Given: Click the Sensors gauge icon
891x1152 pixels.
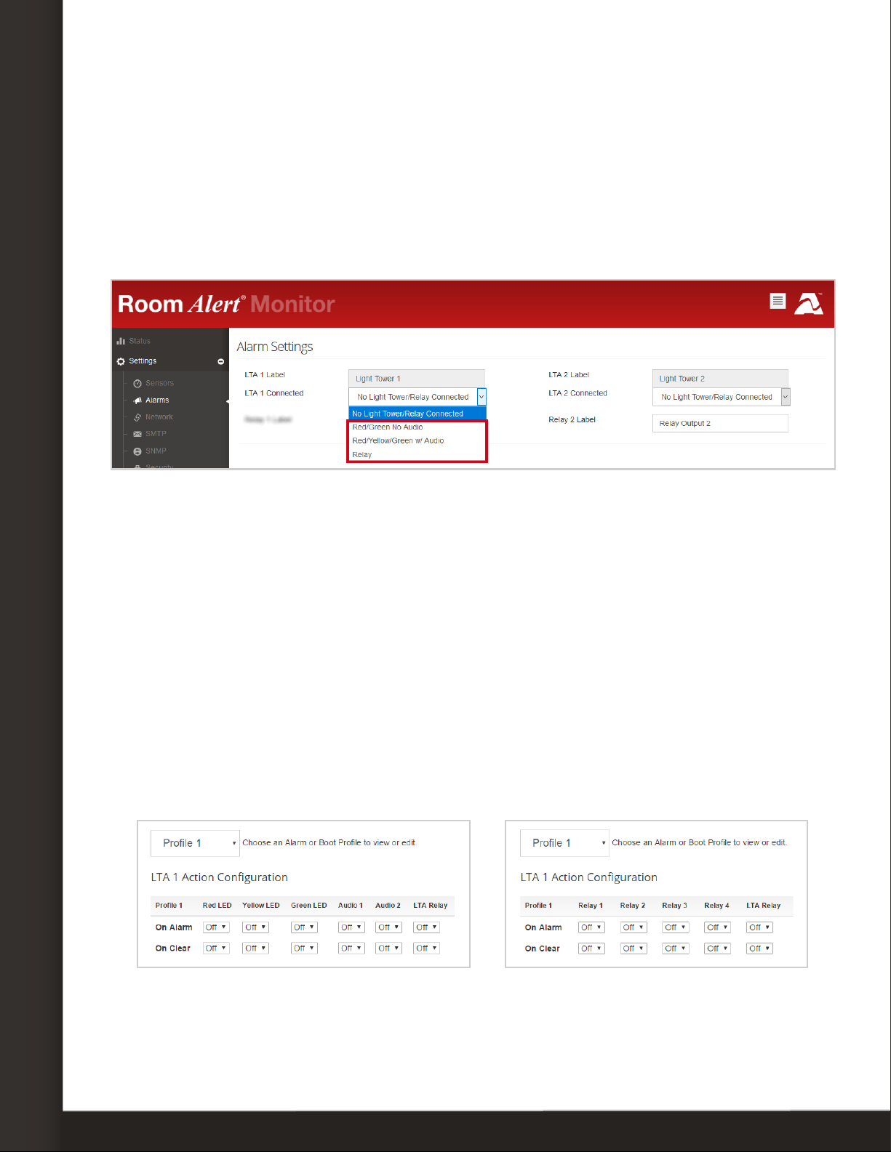Looking at the screenshot, I should click(x=137, y=383).
